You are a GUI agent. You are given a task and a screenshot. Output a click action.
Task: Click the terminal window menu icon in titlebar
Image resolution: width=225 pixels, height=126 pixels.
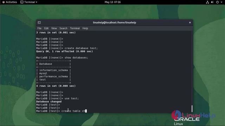[x=39, y=22]
